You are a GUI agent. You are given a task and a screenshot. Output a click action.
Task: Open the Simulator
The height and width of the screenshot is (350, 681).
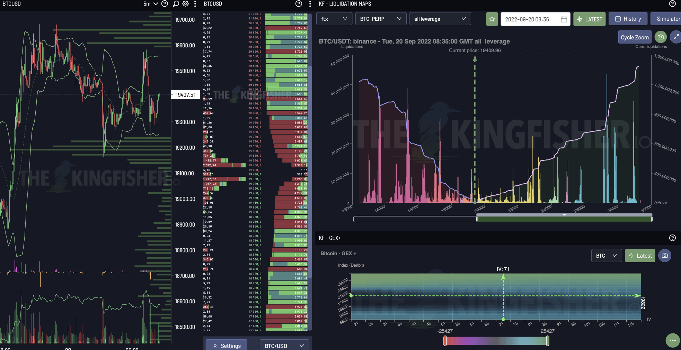[x=666, y=19]
